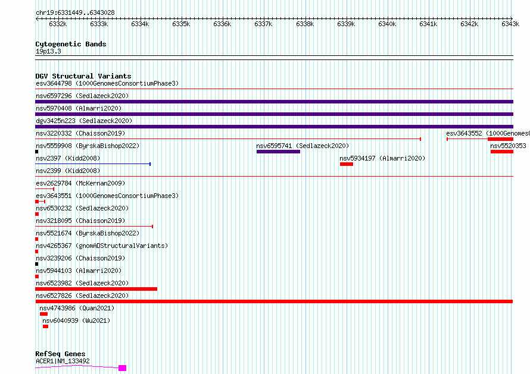Click the 6339k ruler tick
Viewport: 530px width, 374px height.
point(346,24)
